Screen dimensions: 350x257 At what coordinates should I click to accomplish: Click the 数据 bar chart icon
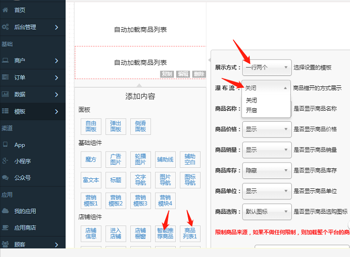5,94
